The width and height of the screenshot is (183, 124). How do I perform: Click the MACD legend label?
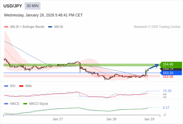point(15,104)
